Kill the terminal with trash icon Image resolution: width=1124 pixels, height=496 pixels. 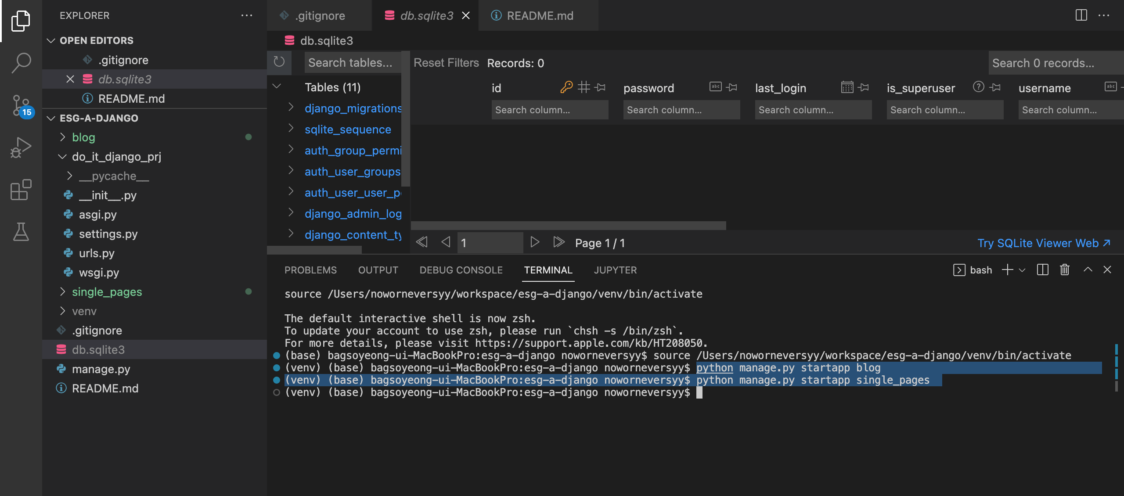coord(1065,270)
